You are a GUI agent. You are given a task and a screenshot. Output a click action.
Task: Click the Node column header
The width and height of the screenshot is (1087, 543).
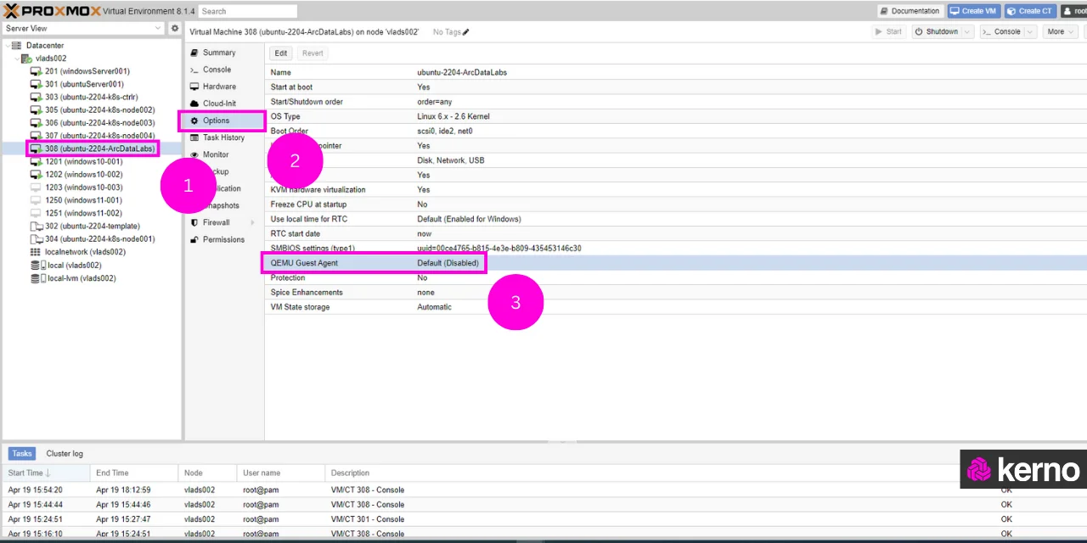point(207,473)
